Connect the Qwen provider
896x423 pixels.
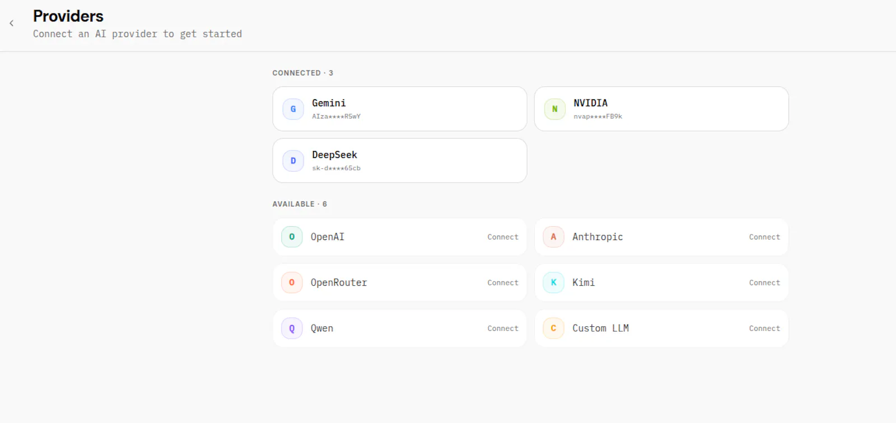pyautogui.click(x=503, y=328)
